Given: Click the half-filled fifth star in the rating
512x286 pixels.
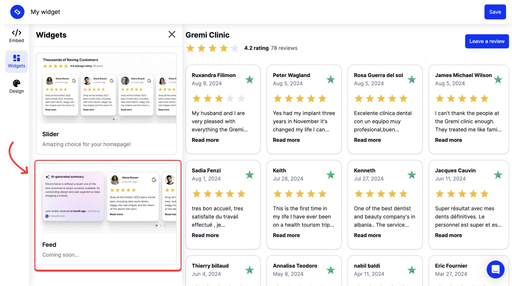Looking at the screenshot, I should pyautogui.click(x=235, y=48).
